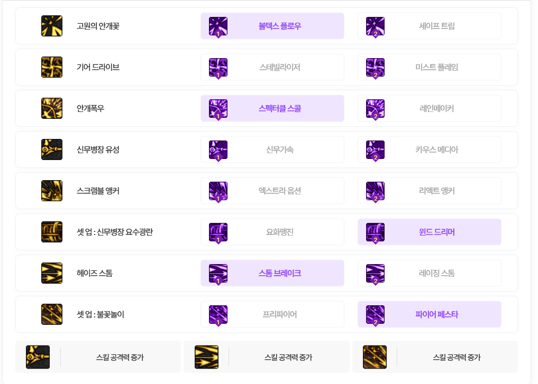
Task: Select the 미스트 플레임 enhancement option
Action: click(429, 67)
